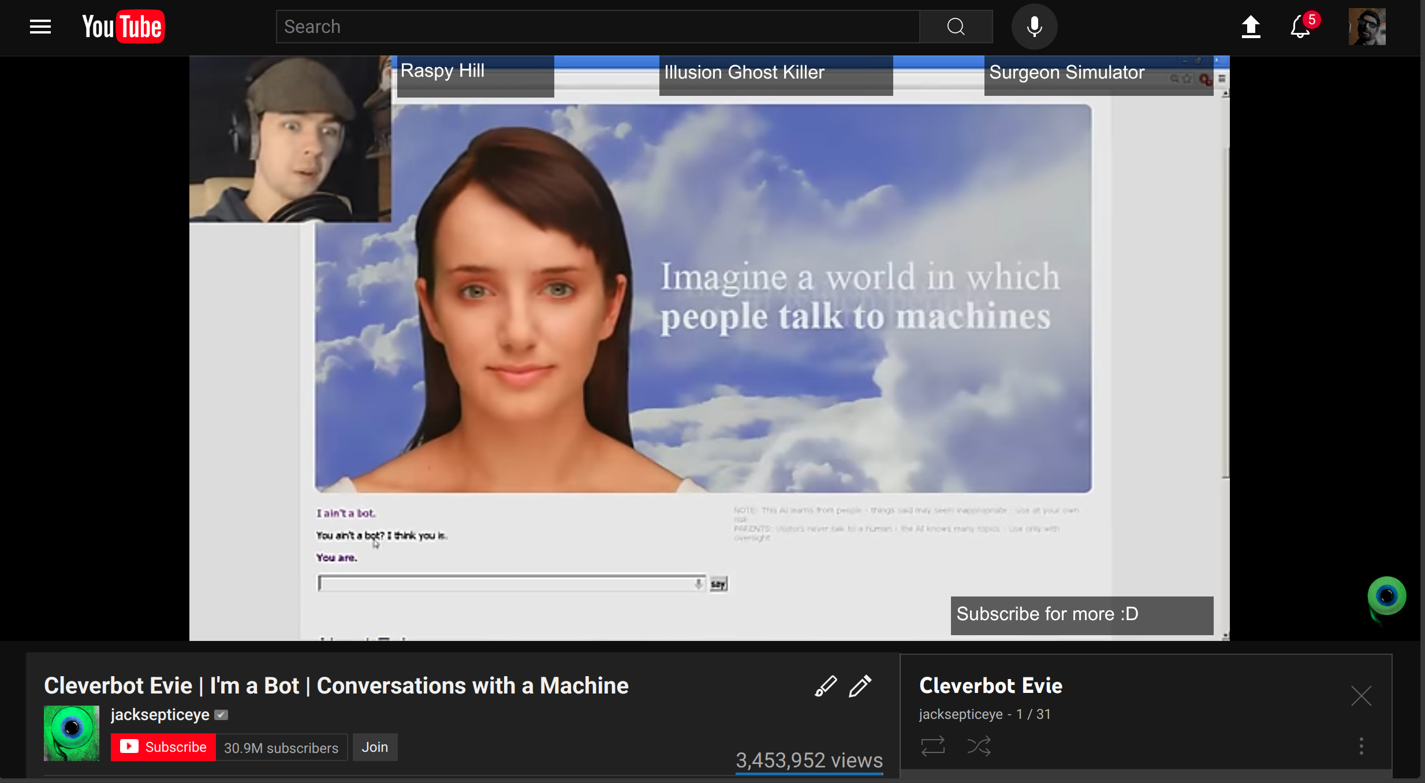1425x783 pixels.
Task: Click the brush edit icon by title
Action: click(826, 686)
